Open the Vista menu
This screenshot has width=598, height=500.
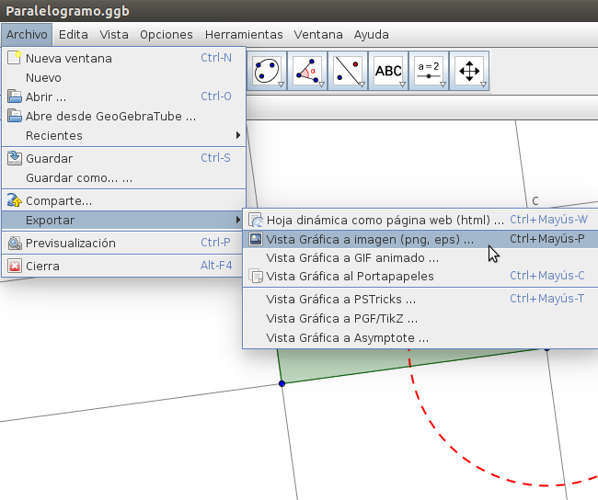pos(114,35)
